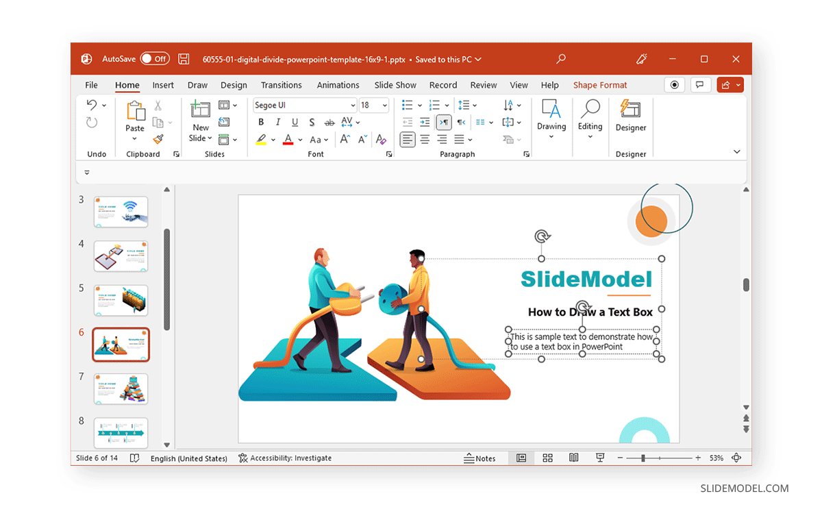Toggle center text alignment
The image size is (822, 509).
[425, 140]
